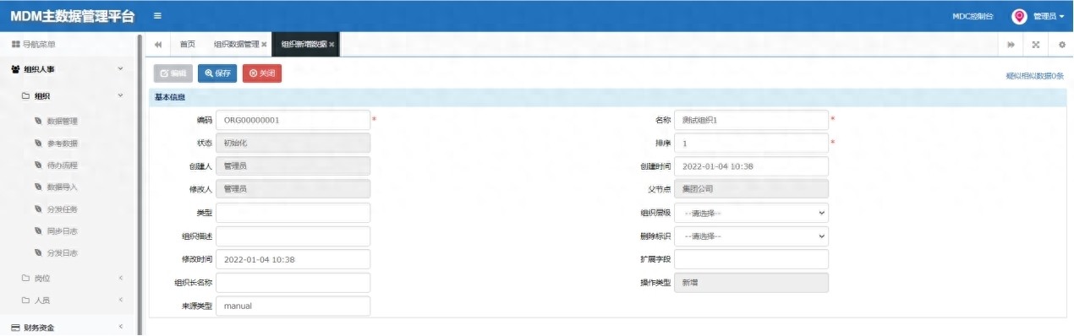The height and width of the screenshot is (336, 1074).
Task: Collapse the 组织 submenu chevron
Action: tap(120, 96)
